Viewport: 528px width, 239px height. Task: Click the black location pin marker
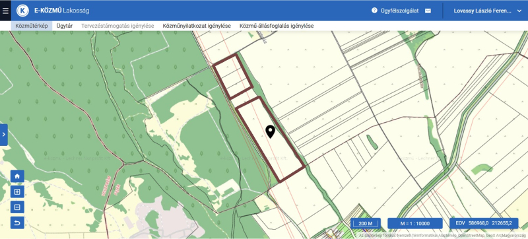tap(270, 131)
